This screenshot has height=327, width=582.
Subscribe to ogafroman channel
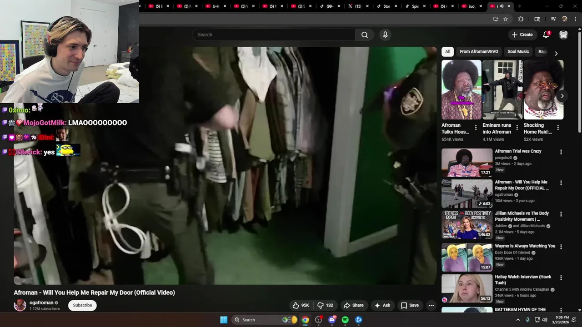coord(82,305)
